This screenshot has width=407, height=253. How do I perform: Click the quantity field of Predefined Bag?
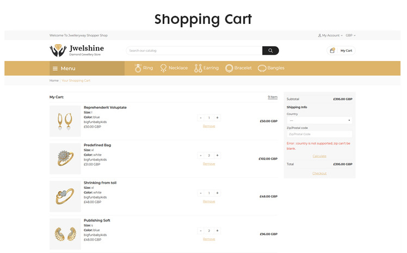209,156
